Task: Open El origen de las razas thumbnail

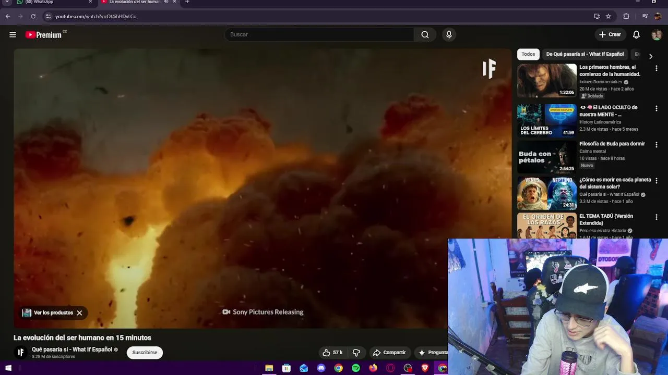Action: (547, 226)
